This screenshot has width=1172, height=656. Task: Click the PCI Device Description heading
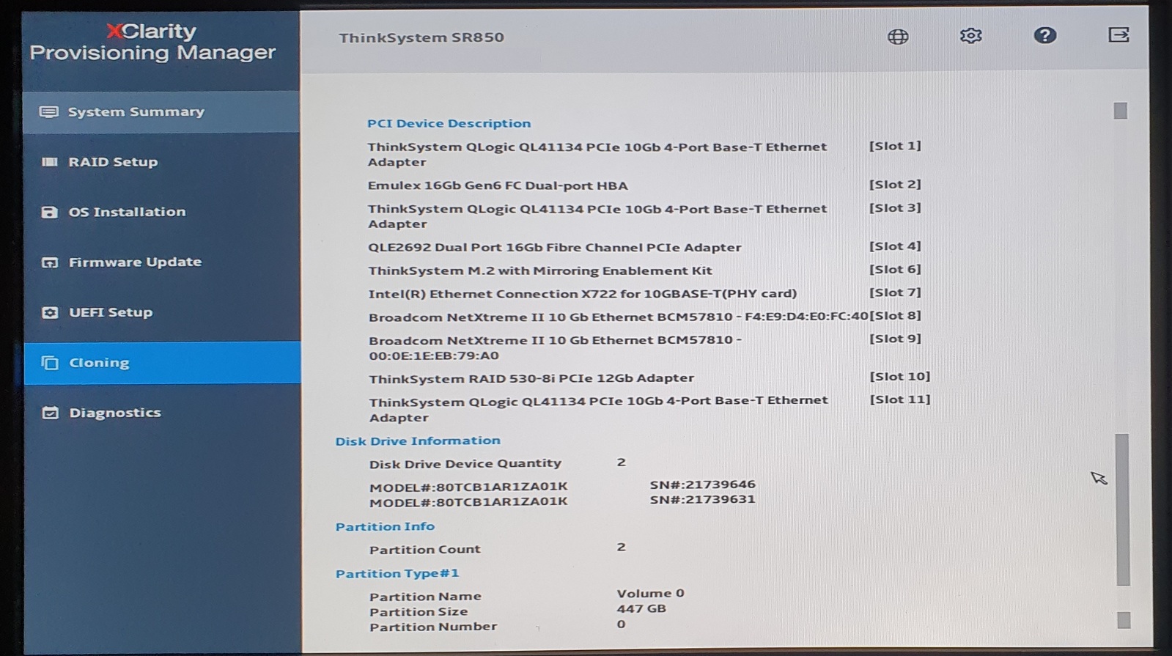[449, 123]
